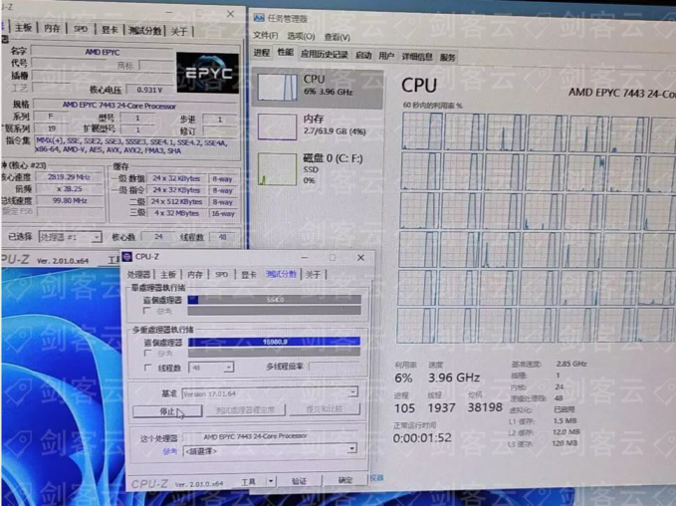
Task: Open 查看(V) menu in Task Manager
Action: (338, 37)
